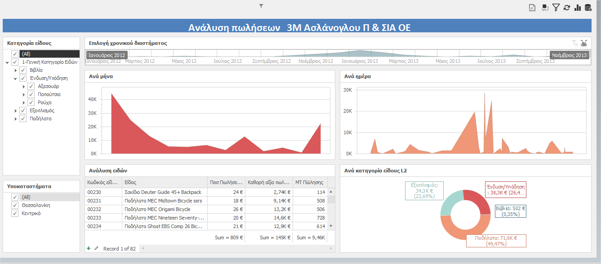This screenshot has width=601, height=264.
Task: Click item code 00234 cell
Action: pos(103,226)
